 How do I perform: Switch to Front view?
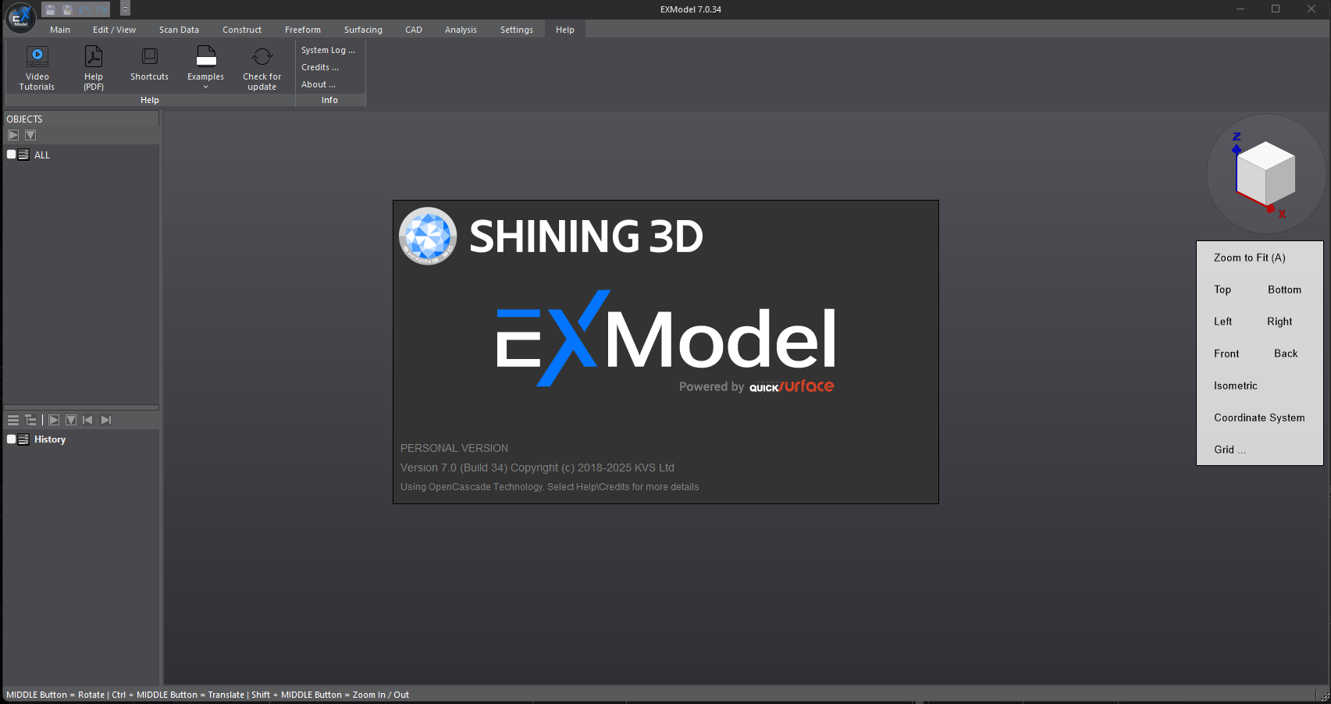point(1226,354)
